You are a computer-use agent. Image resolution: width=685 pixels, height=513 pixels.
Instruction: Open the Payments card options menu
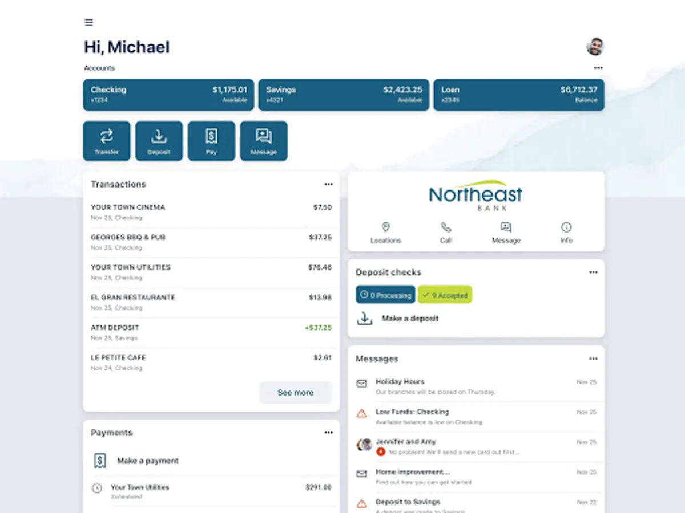point(328,433)
